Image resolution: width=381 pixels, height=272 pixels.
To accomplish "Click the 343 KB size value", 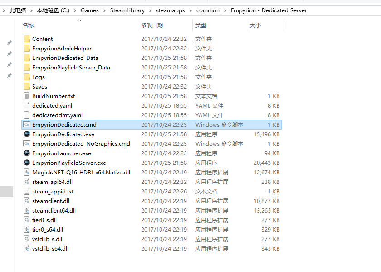I will [270, 249].
